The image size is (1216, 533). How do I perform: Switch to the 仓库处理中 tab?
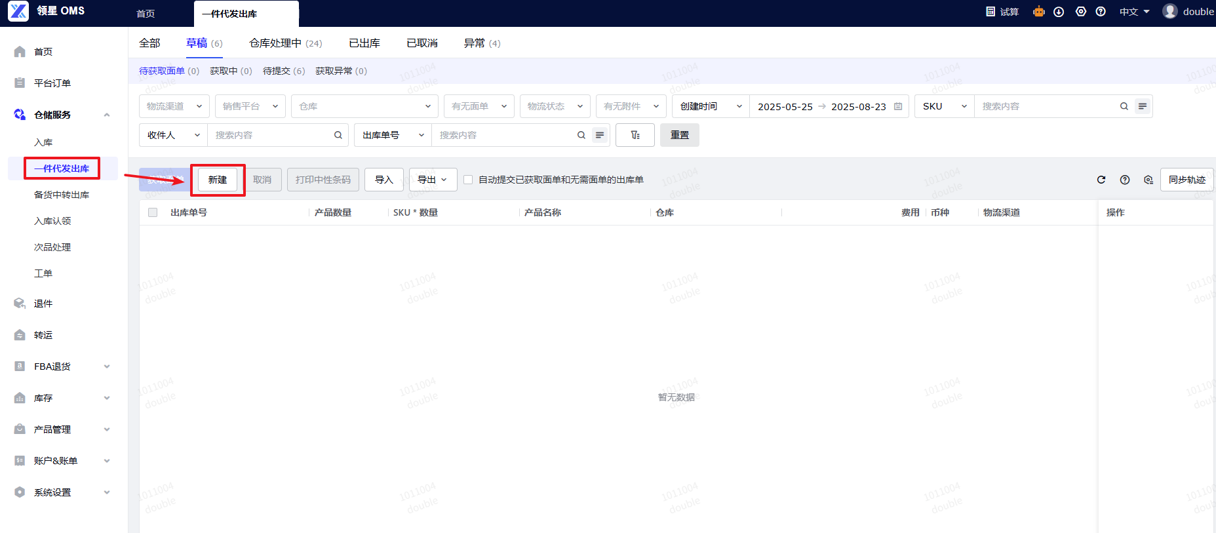click(286, 43)
